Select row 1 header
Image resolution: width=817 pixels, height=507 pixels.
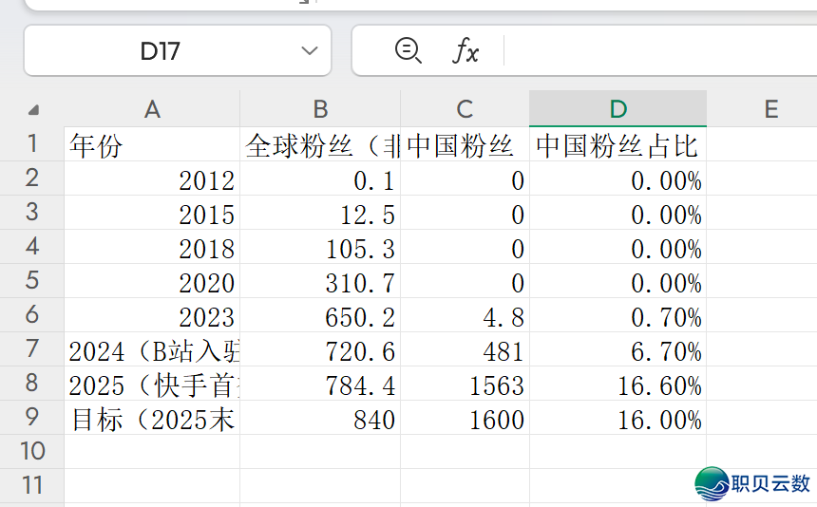pyautogui.click(x=32, y=144)
